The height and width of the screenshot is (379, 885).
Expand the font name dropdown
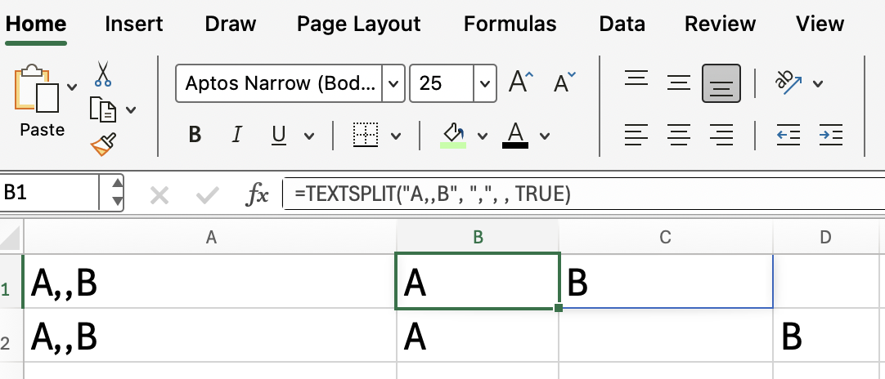pyautogui.click(x=393, y=83)
